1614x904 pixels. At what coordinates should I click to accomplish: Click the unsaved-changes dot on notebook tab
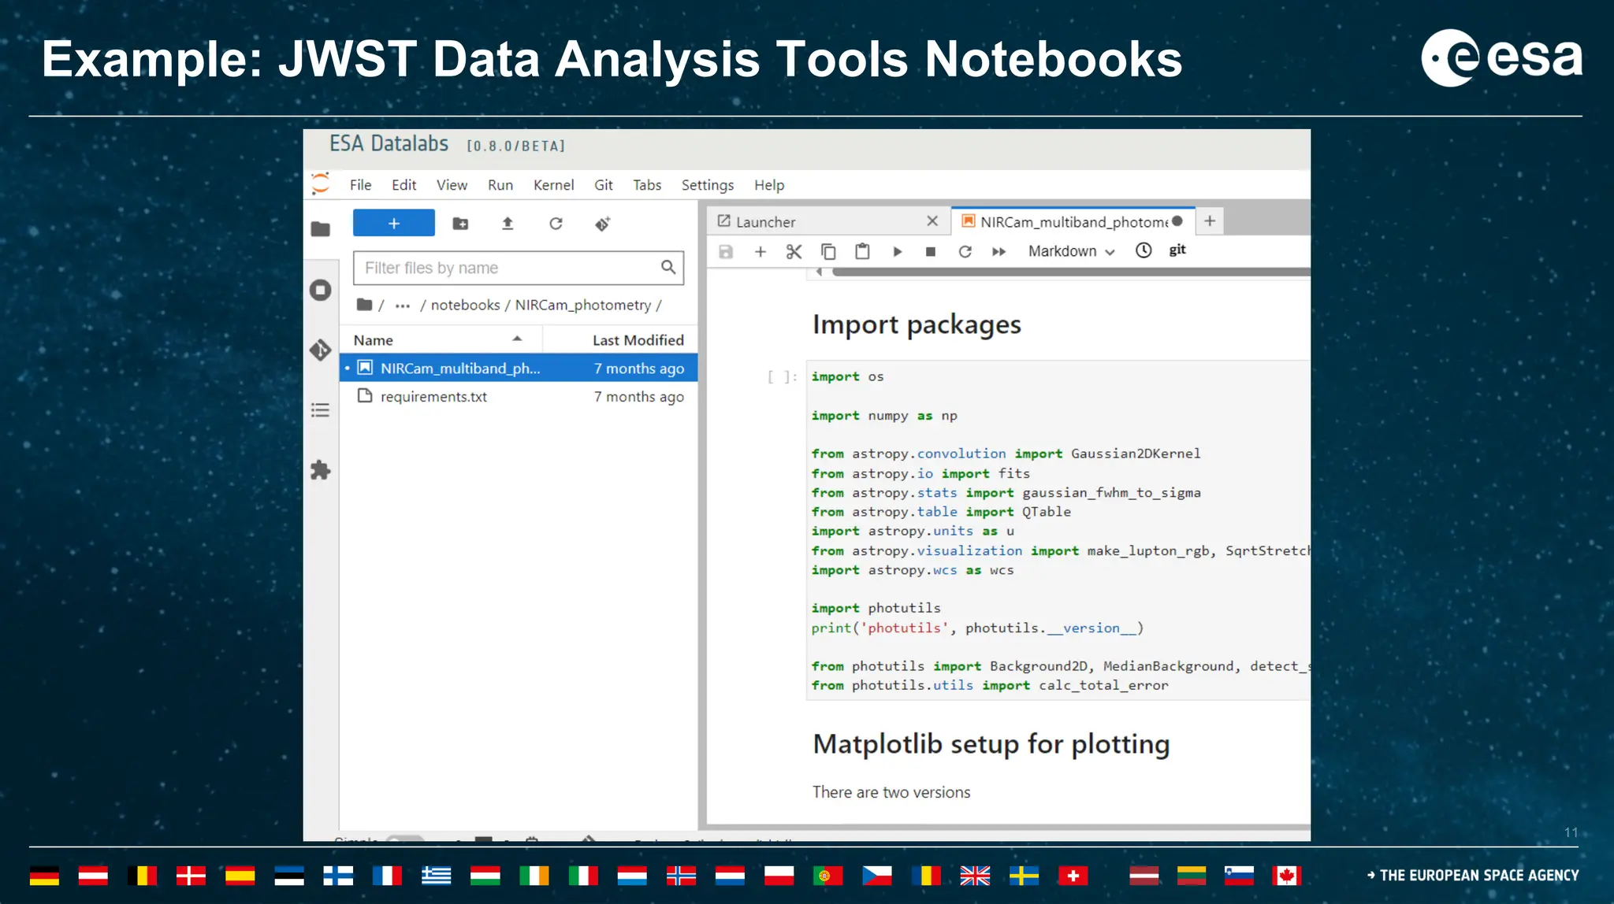(x=1177, y=221)
